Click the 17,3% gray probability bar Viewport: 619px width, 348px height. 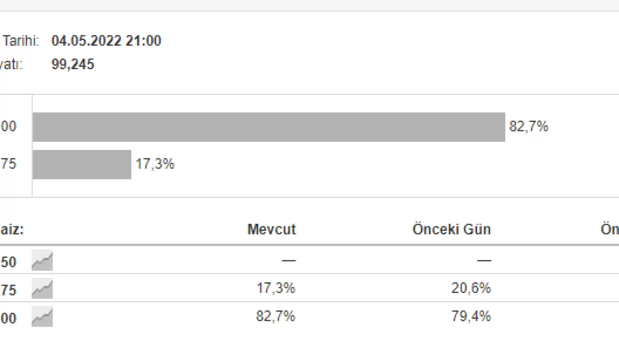click(82, 164)
